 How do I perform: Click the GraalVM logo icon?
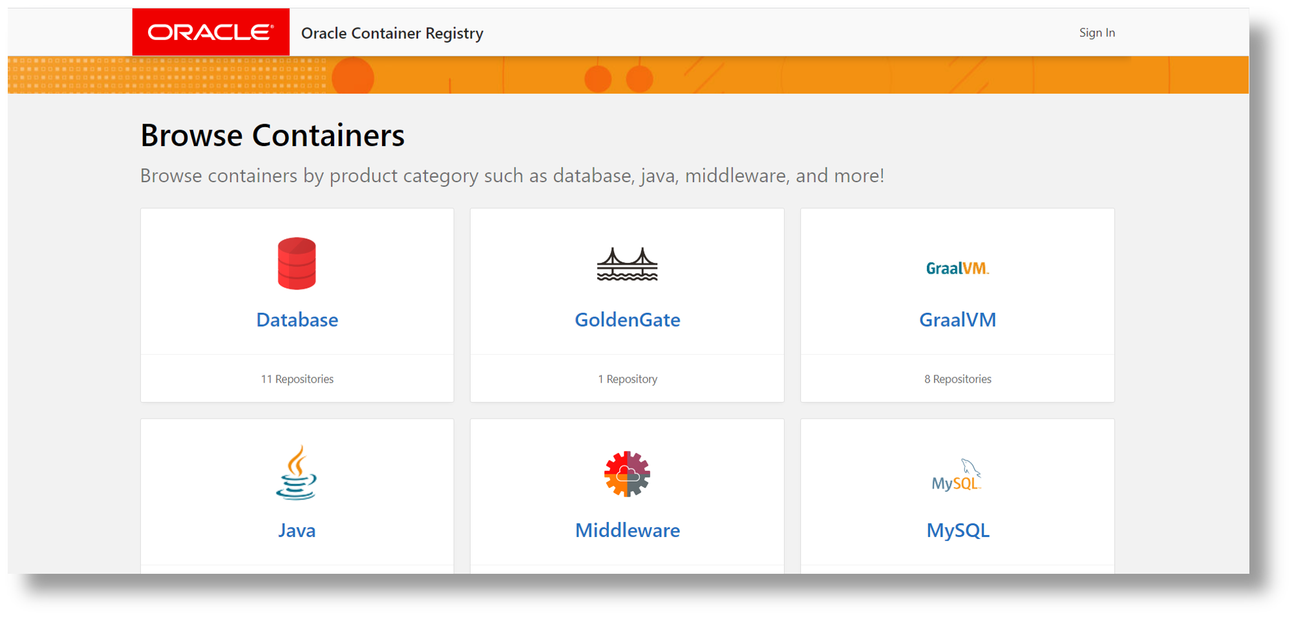click(957, 268)
